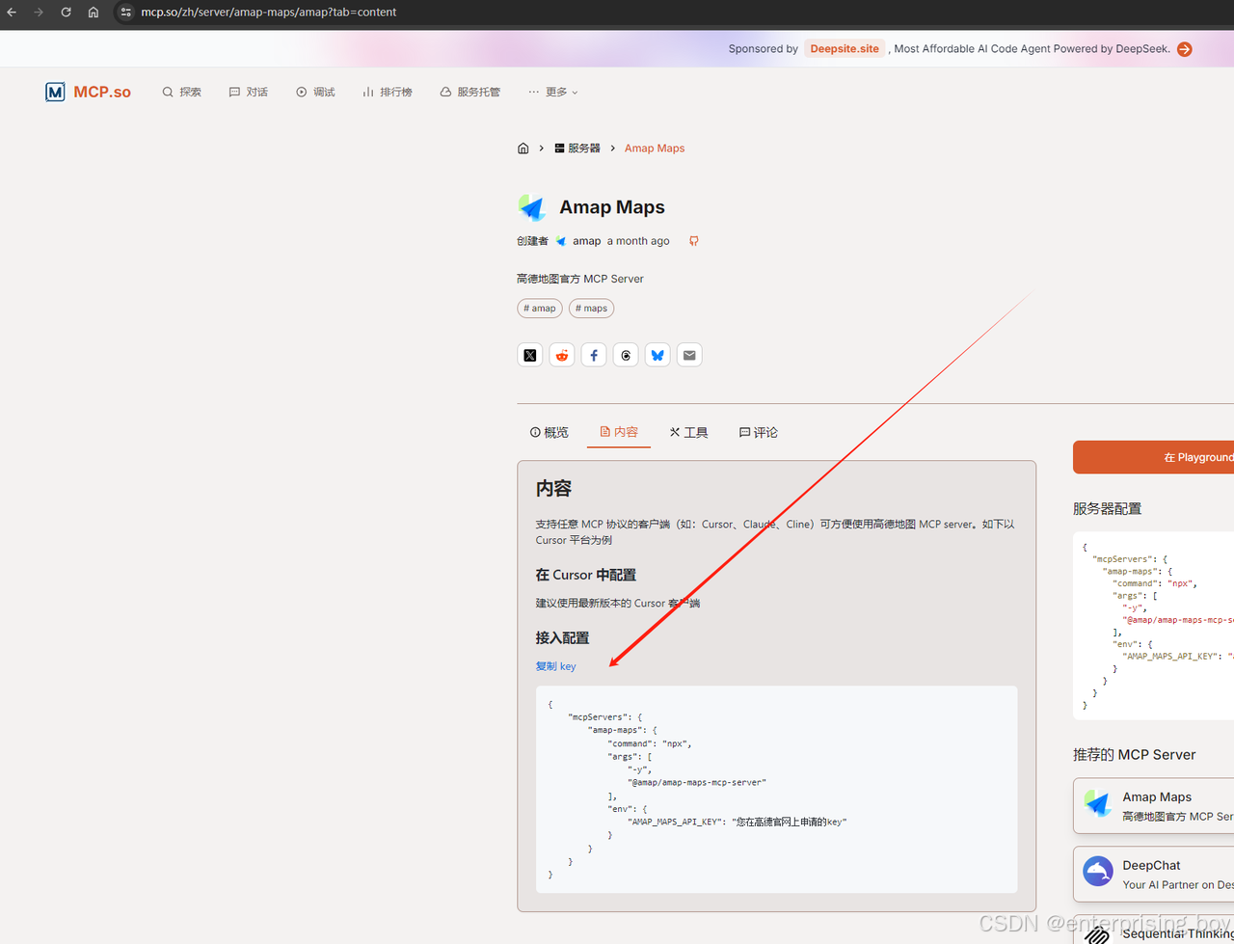Open the 对话 nav item
1234x944 pixels.
248,92
